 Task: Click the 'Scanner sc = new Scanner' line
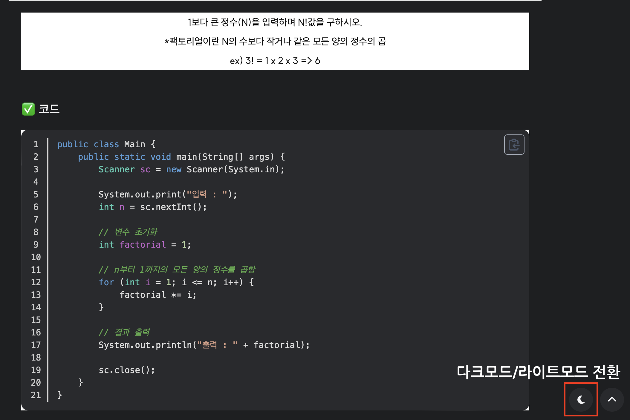click(x=191, y=169)
